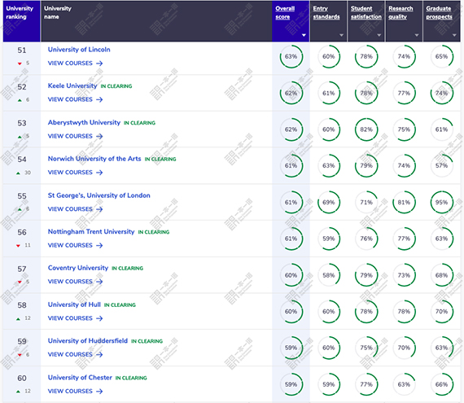Click rank 54 up-arrow change indicator
Viewport: 464px width, 403px height.
[18, 173]
